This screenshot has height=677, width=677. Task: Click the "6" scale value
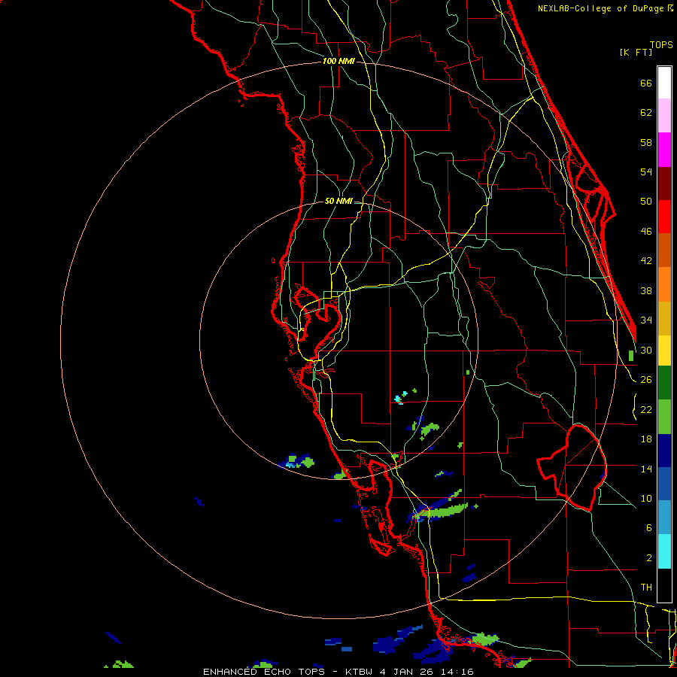pos(649,528)
